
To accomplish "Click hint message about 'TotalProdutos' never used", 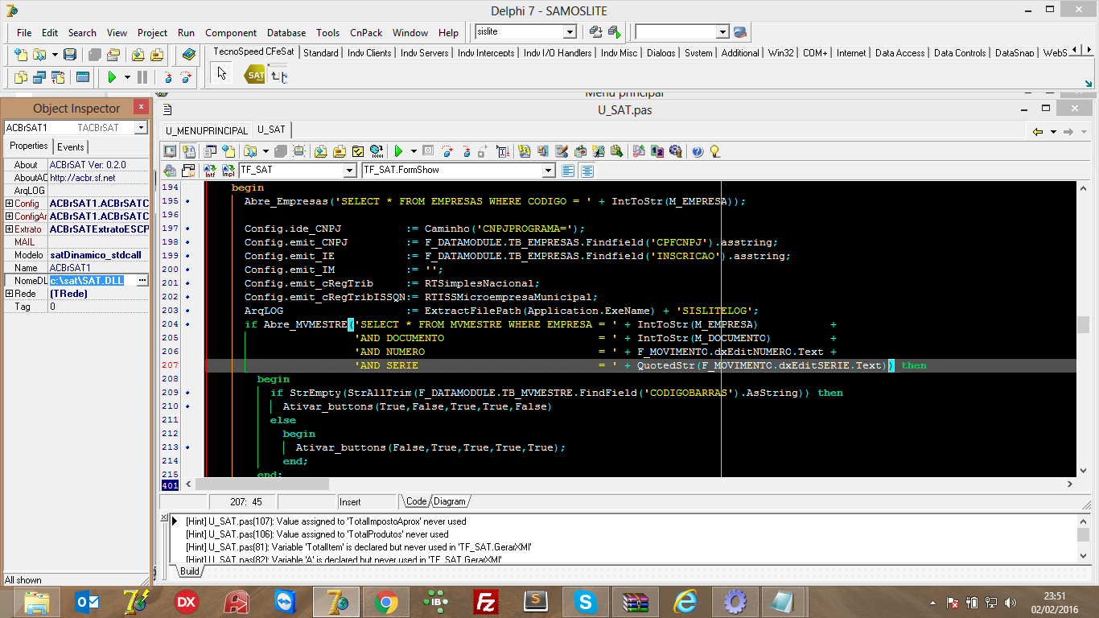I will click(x=317, y=534).
